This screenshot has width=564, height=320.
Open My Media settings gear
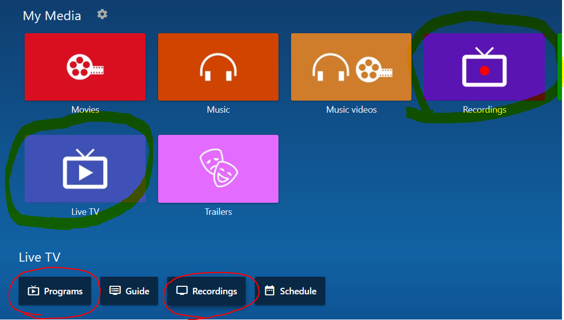point(102,15)
